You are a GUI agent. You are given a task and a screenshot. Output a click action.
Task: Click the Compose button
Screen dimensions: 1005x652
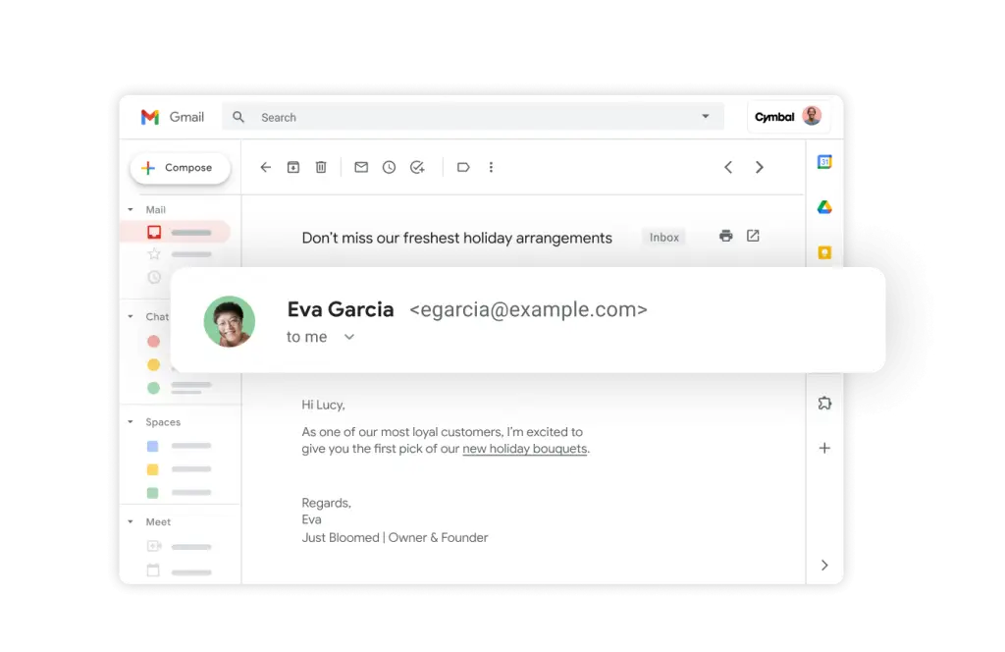181,167
